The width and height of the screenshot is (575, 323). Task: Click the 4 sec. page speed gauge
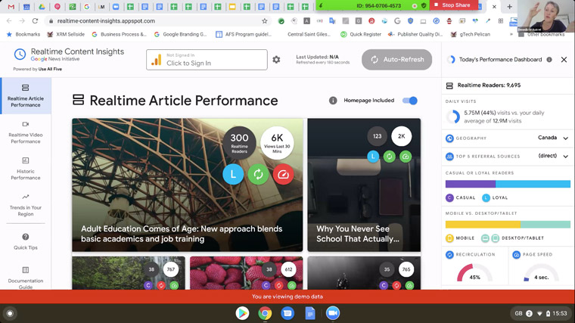point(541,273)
